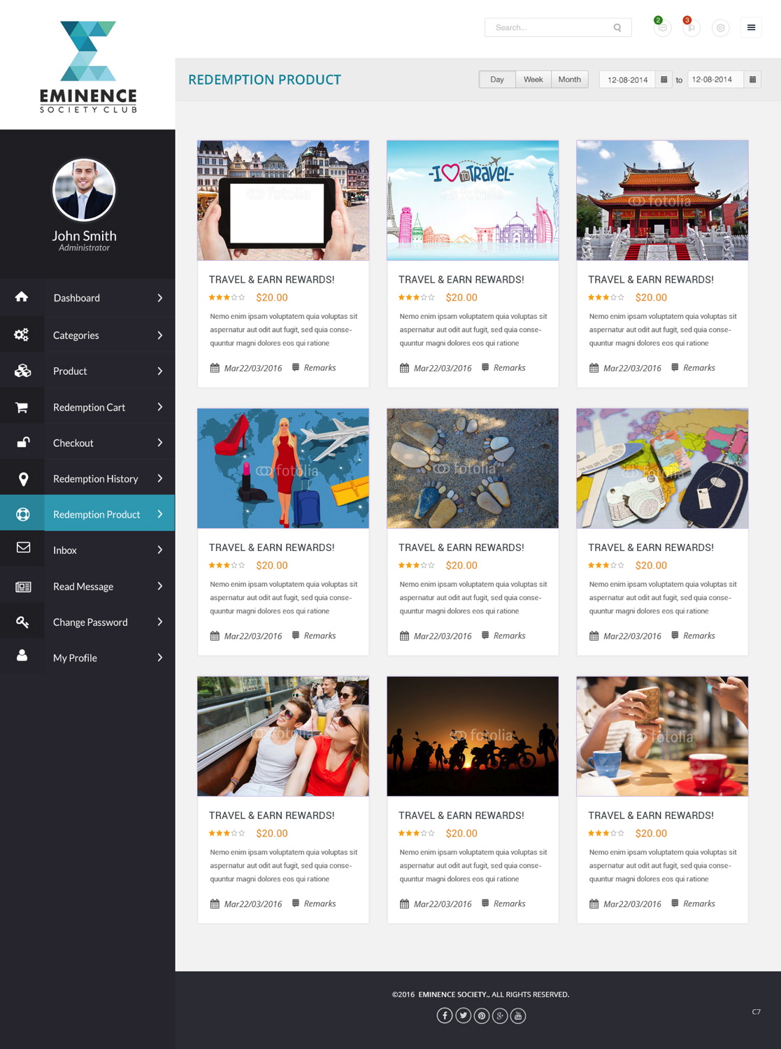Click the settings gear in the header
This screenshot has height=1049, width=781.
point(720,28)
